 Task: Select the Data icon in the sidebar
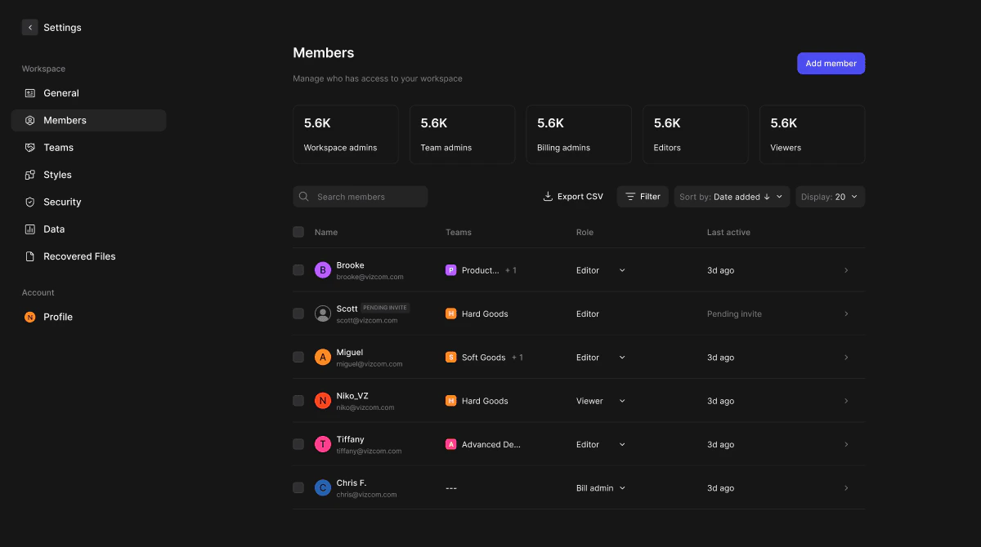(29, 229)
